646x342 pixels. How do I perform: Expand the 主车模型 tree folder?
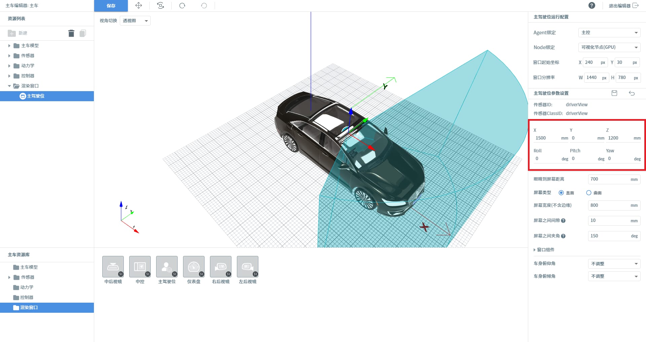pyautogui.click(x=9, y=46)
